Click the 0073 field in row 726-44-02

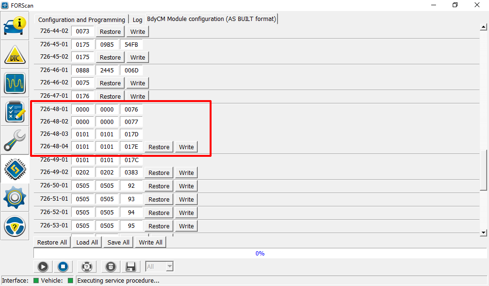tap(83, 31)
